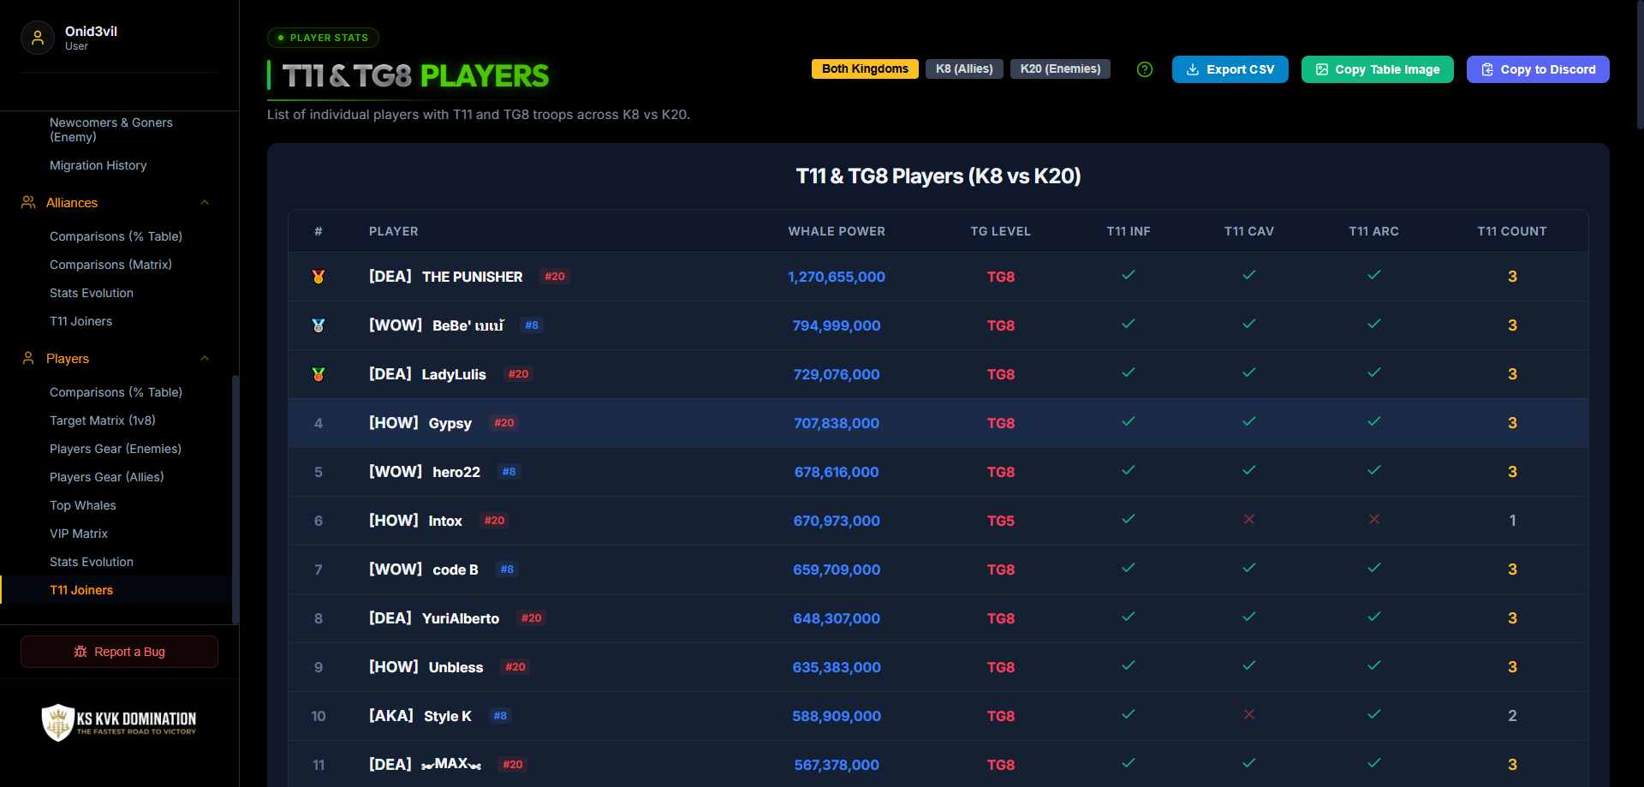Click the PLAYER STATS badge

point(323,38)
